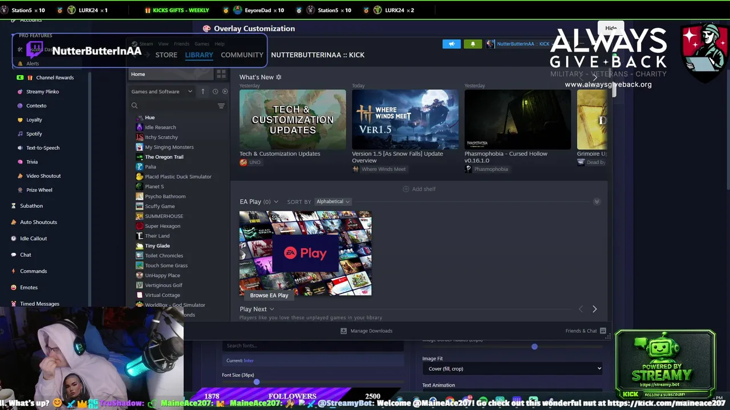Open Idle Callout section
The width and height of the screenshot is (730, 410).
[x=33, y=239]
